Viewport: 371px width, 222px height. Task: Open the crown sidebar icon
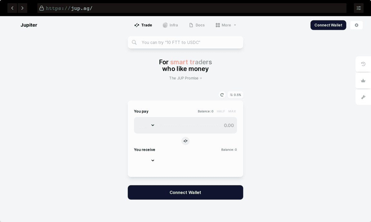tap(363, 81)
